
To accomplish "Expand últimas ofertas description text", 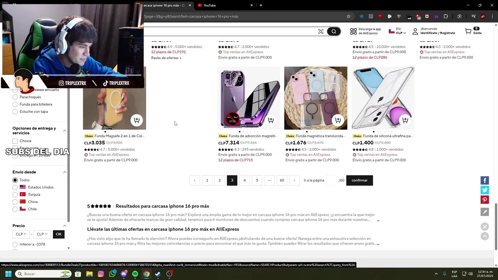I will tap(378, 244).
